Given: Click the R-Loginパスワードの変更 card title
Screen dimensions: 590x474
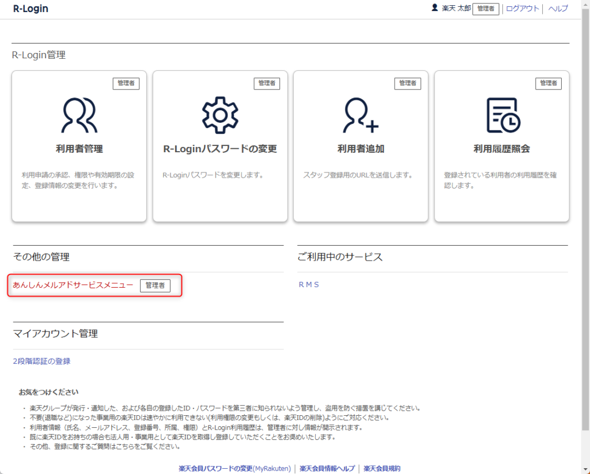Looking at the screenshot, I should click(x=220, y=149).
